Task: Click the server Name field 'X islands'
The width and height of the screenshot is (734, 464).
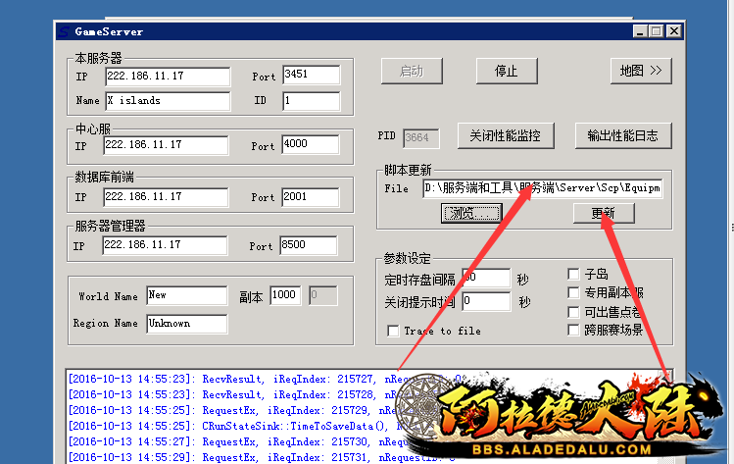Action: 167,101
